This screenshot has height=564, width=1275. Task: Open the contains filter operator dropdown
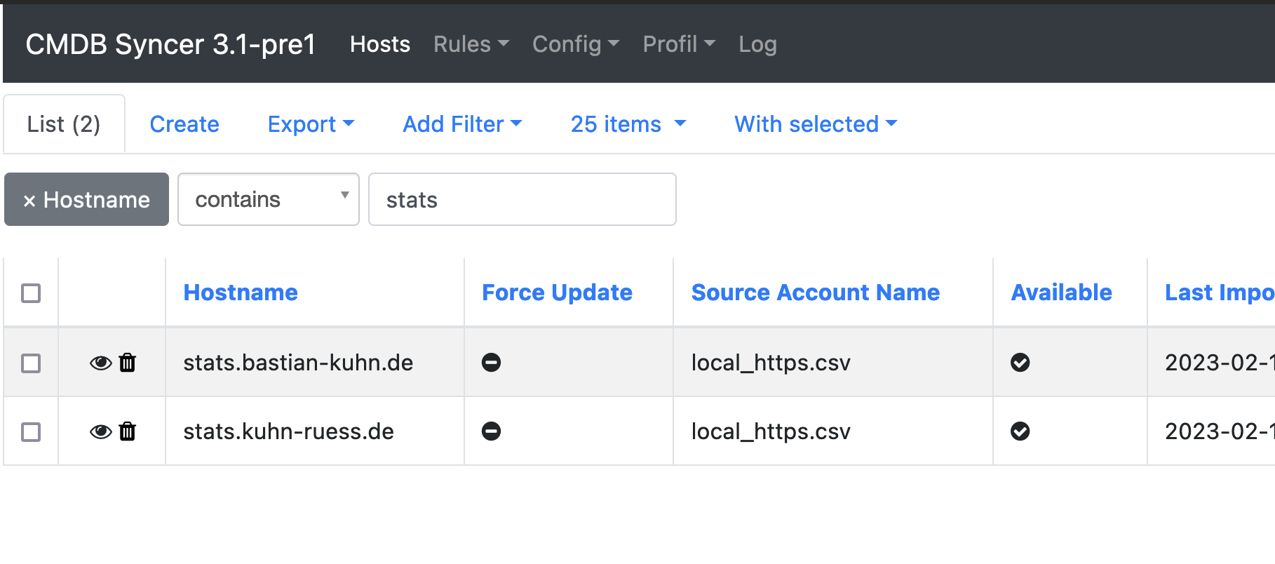pos(268,200)
